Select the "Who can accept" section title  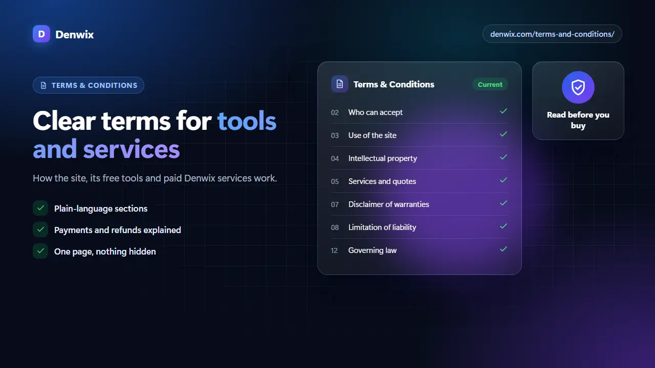point(376,112)
